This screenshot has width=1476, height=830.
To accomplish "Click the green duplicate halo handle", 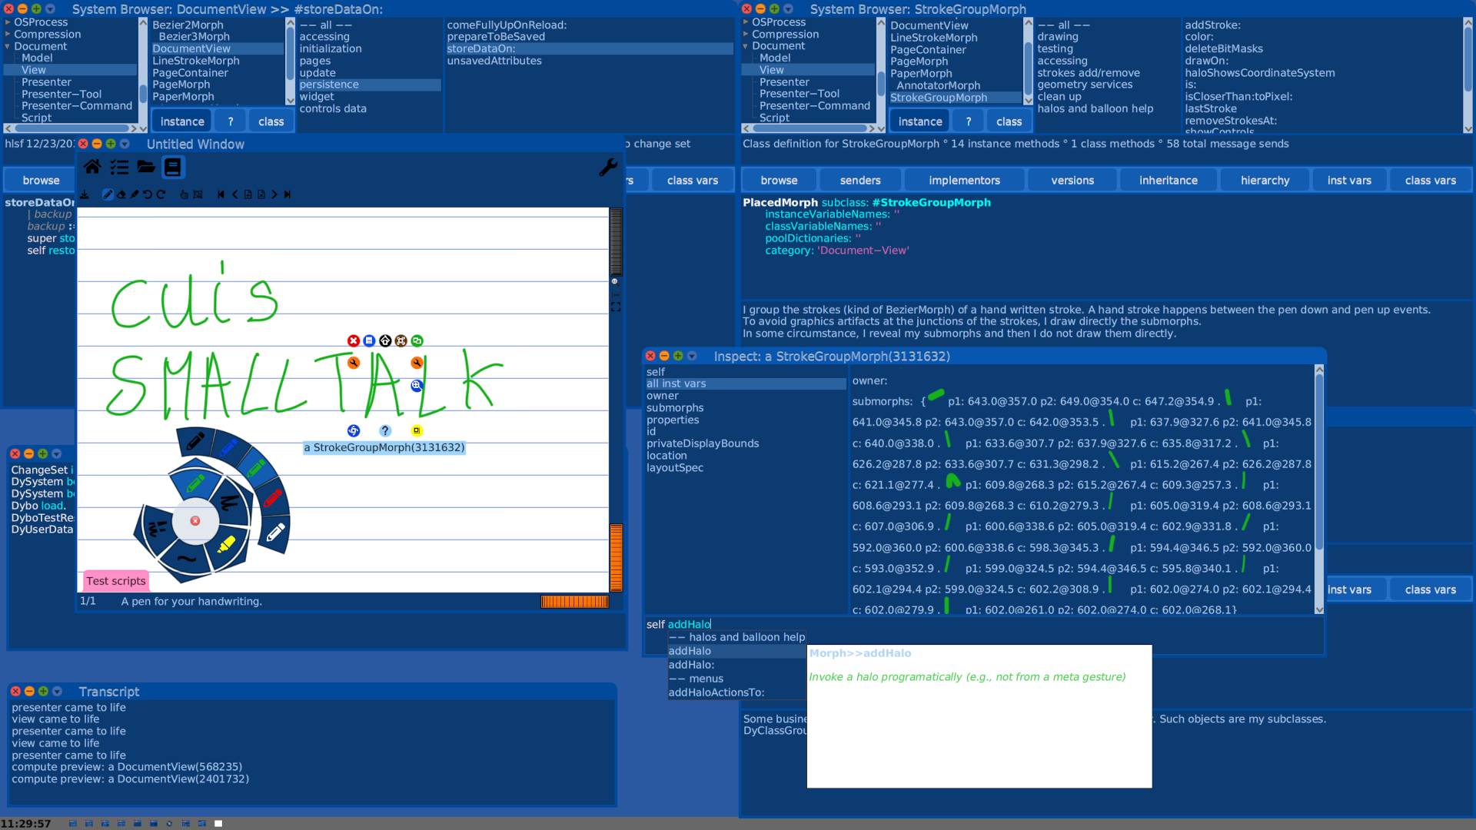I will [x=417, y=340].
